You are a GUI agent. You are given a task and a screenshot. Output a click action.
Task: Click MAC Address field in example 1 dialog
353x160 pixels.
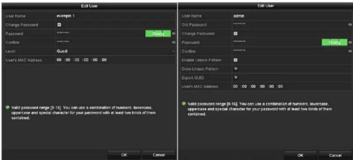[x=115, y=60]
